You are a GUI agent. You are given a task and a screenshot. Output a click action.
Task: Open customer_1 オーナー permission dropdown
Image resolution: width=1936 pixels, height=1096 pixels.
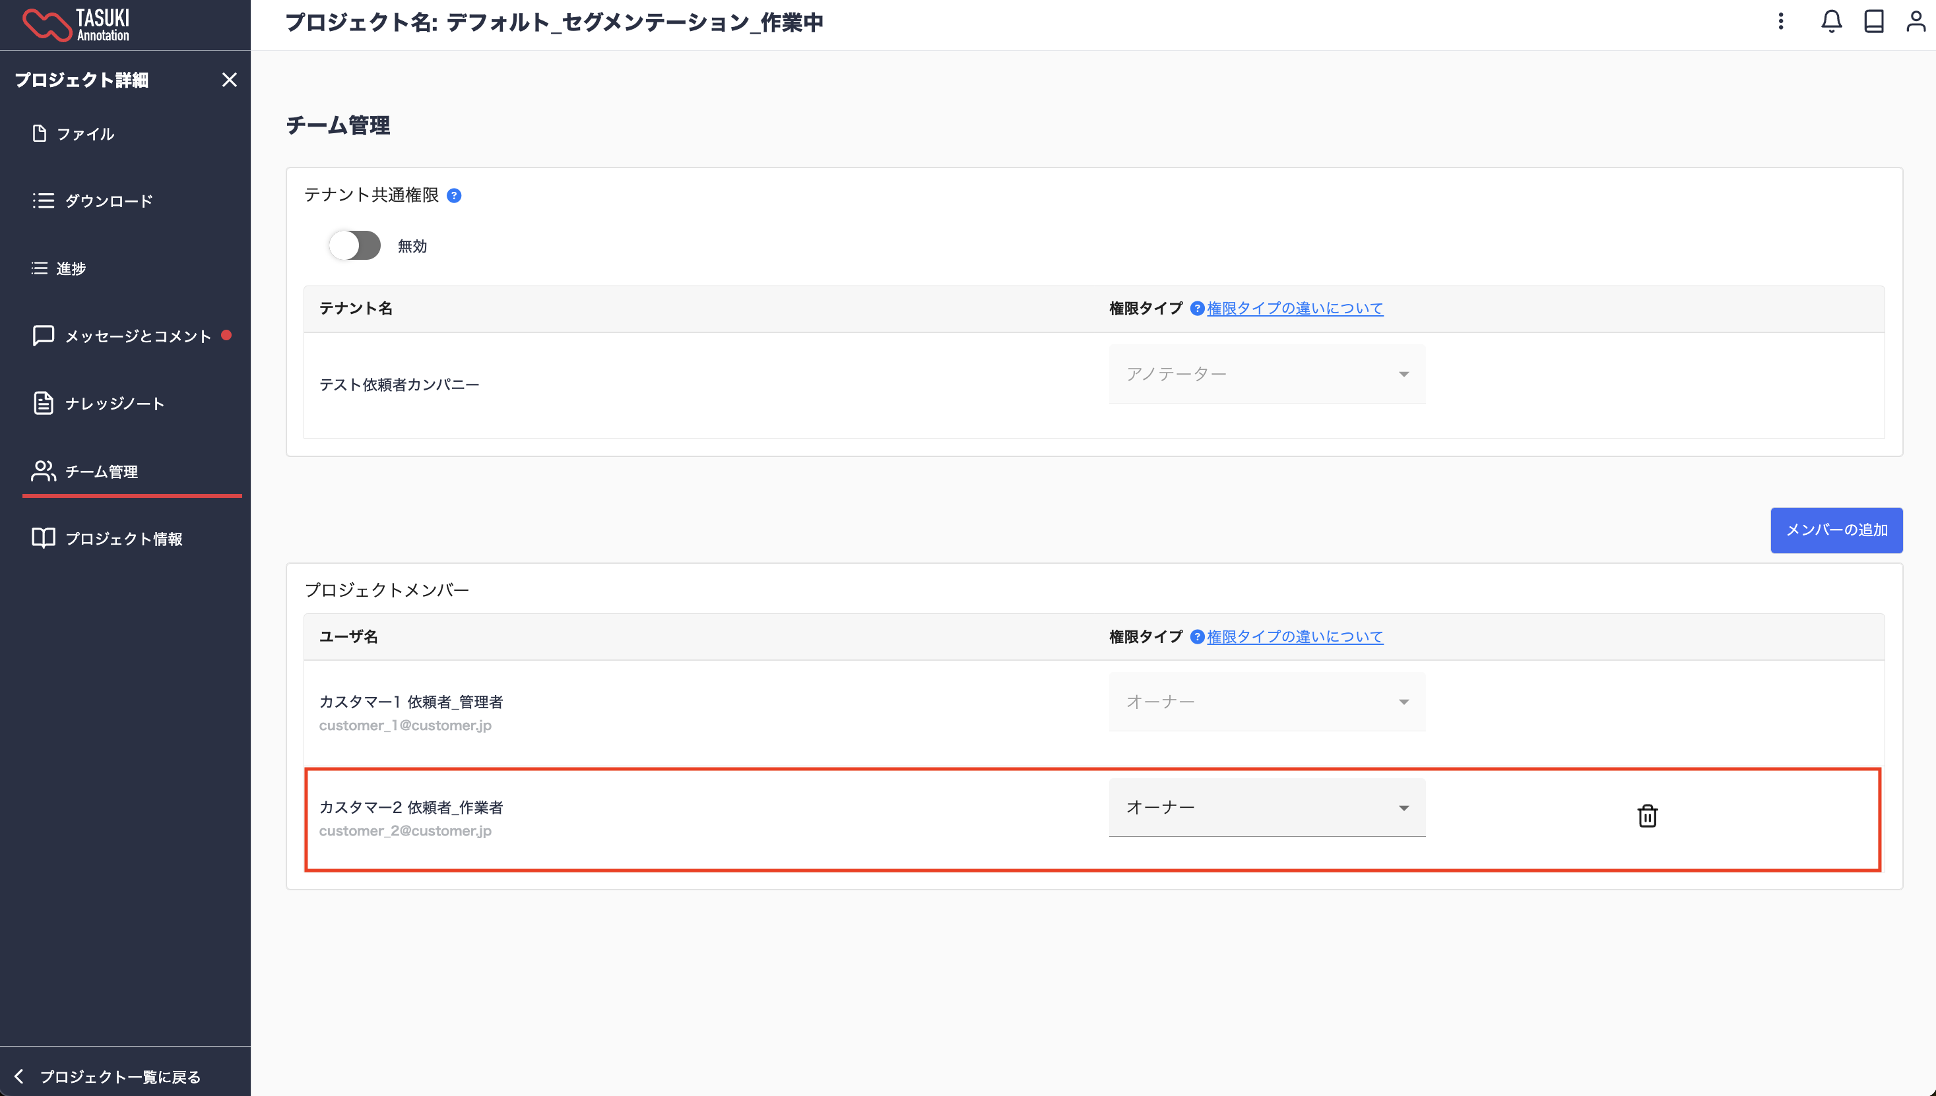tap(1266, 702)
